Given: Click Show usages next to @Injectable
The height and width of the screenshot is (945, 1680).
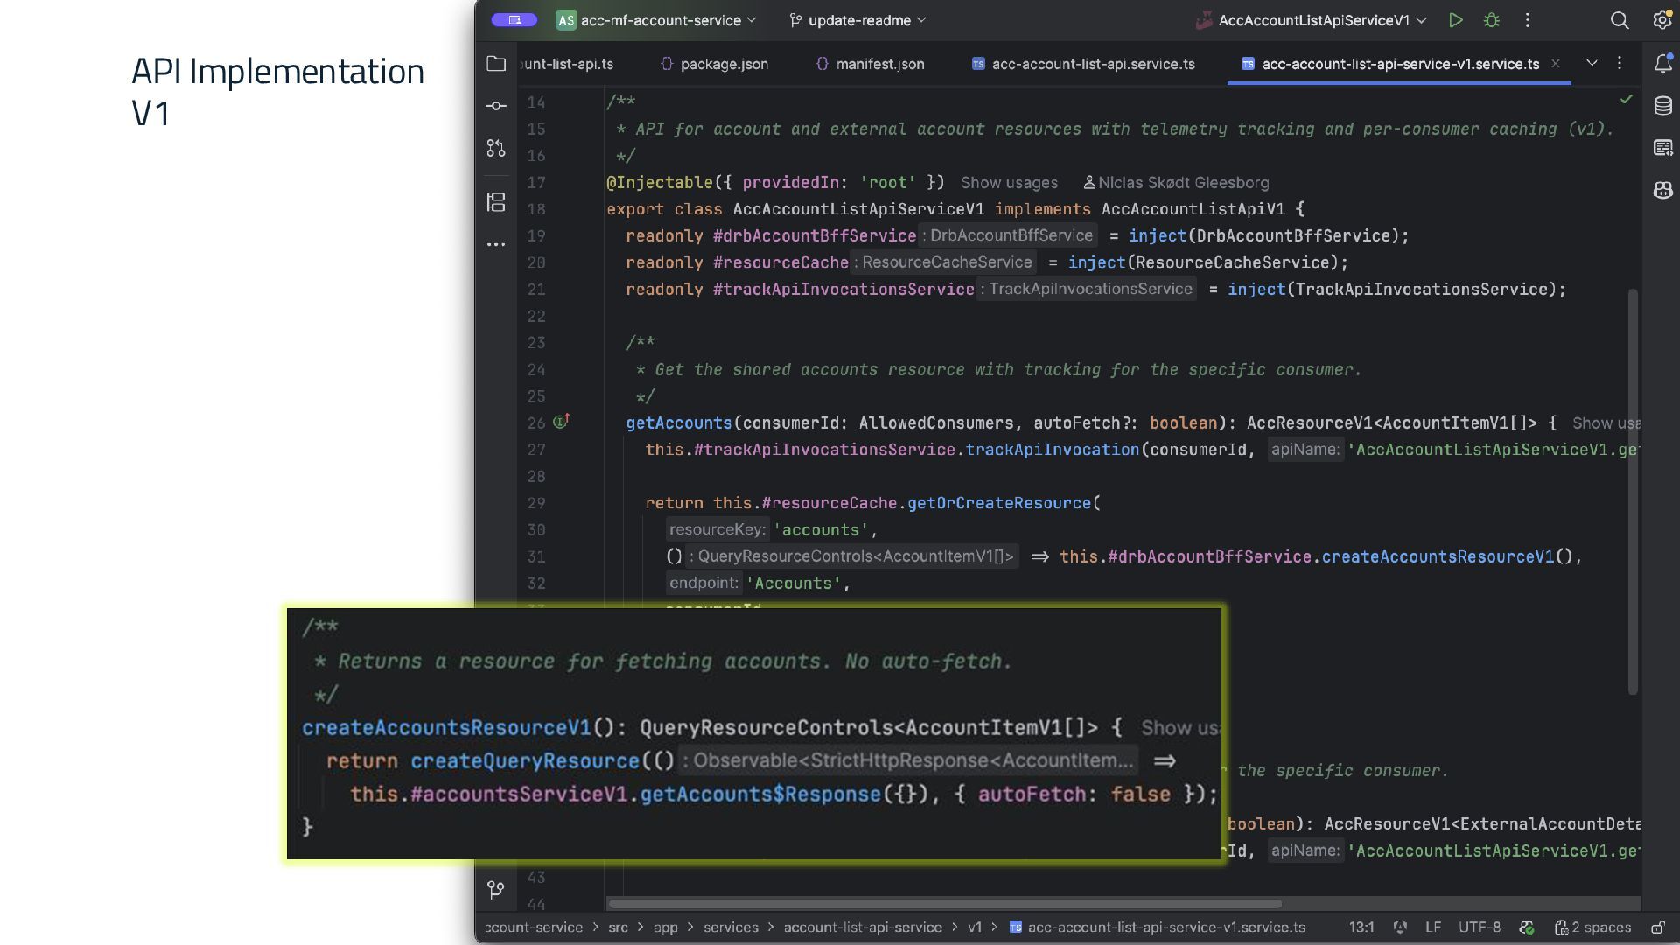Looking at the screenshot, I should click(x=1009, y=183).
